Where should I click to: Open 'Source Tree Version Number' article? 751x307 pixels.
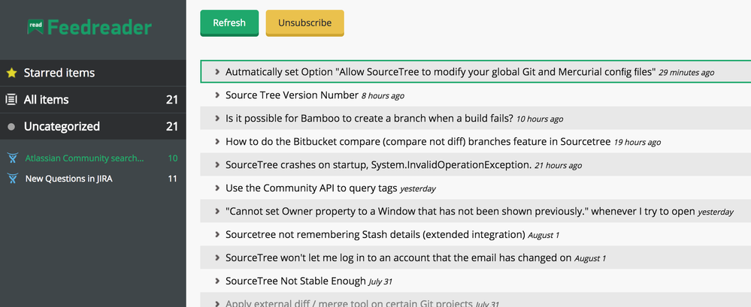coord(292,95)
